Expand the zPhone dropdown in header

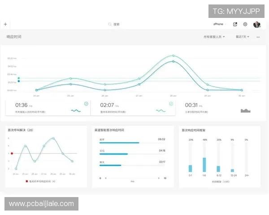220,24
